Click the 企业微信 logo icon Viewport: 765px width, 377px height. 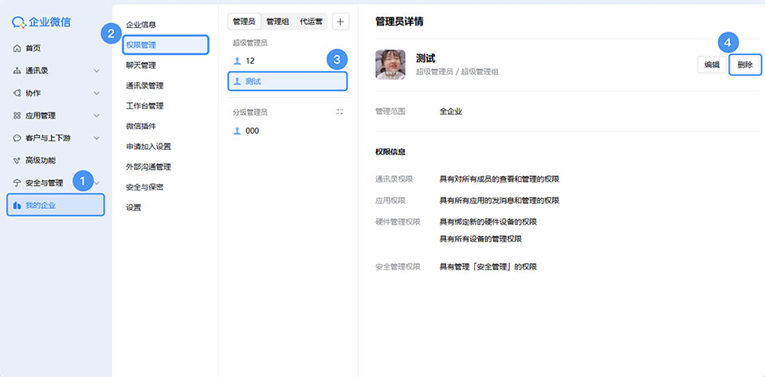[21, 22]
